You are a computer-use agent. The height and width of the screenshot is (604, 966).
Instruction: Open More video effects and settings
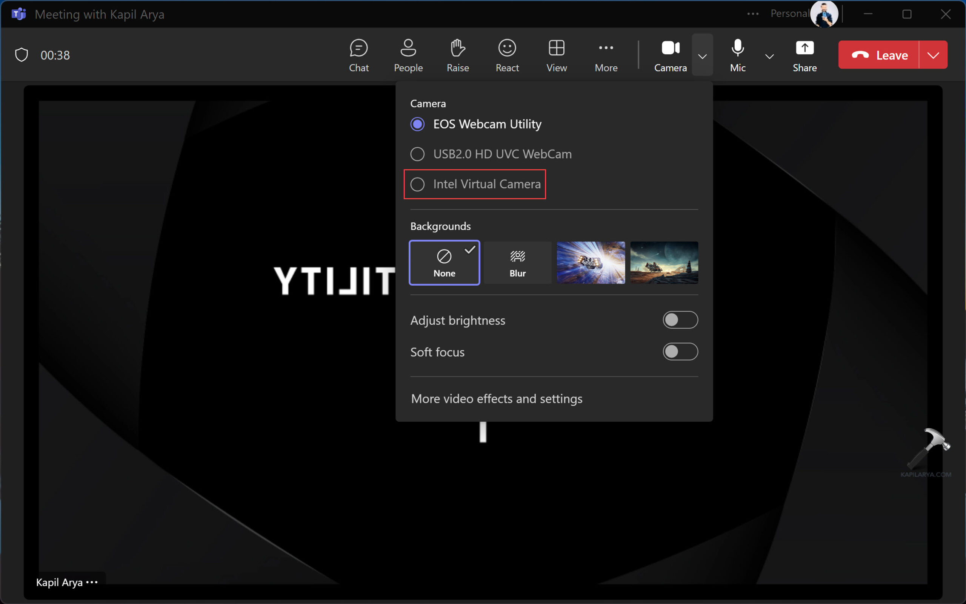click(497, 399)
